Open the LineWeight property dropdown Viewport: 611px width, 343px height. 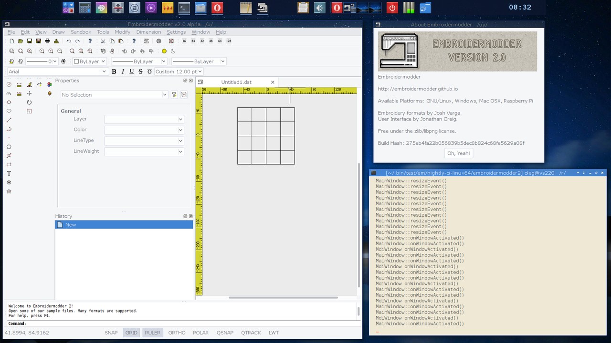(x=144, y=151)
